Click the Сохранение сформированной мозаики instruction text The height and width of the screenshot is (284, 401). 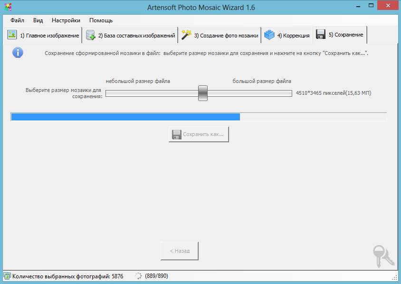[206, 53]
